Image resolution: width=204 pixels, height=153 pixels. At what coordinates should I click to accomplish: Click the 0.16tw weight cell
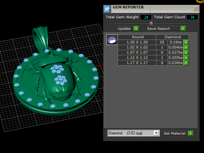click(176, 42)
